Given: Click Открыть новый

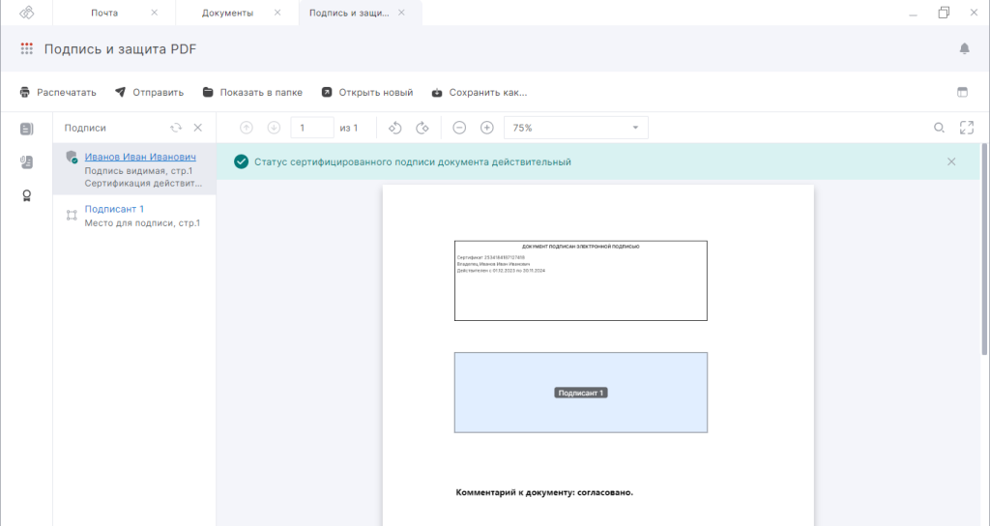Looking at the screenshot, I should tap(366, 92).
